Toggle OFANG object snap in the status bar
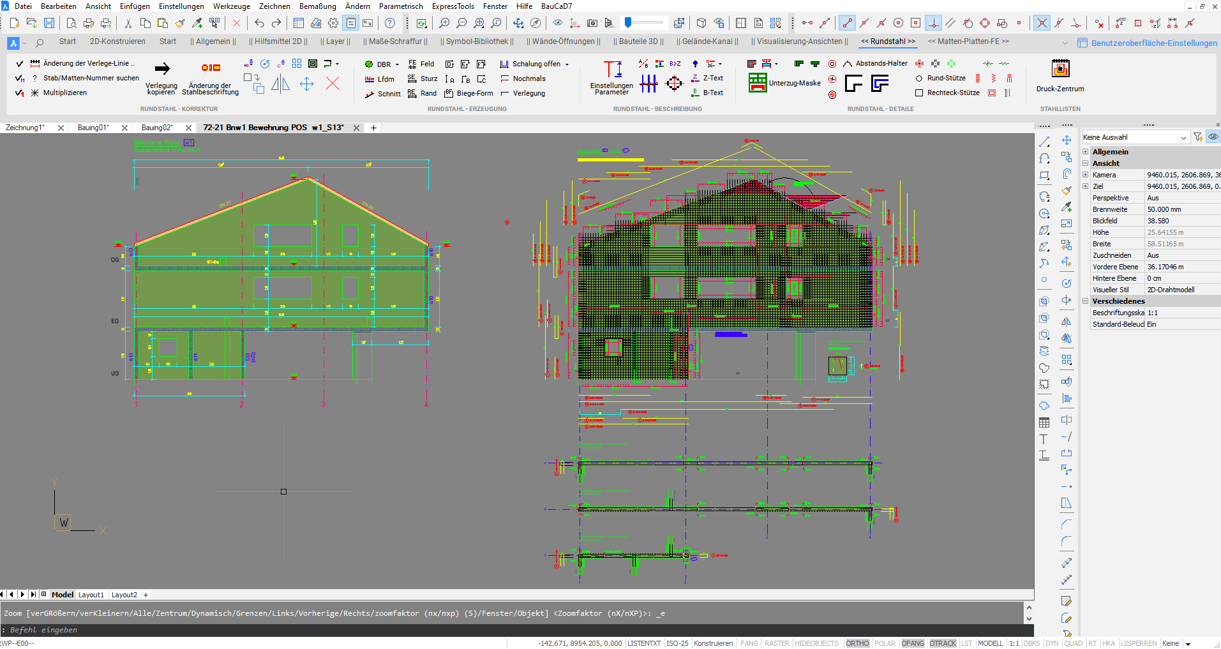 tap(912, 643)
